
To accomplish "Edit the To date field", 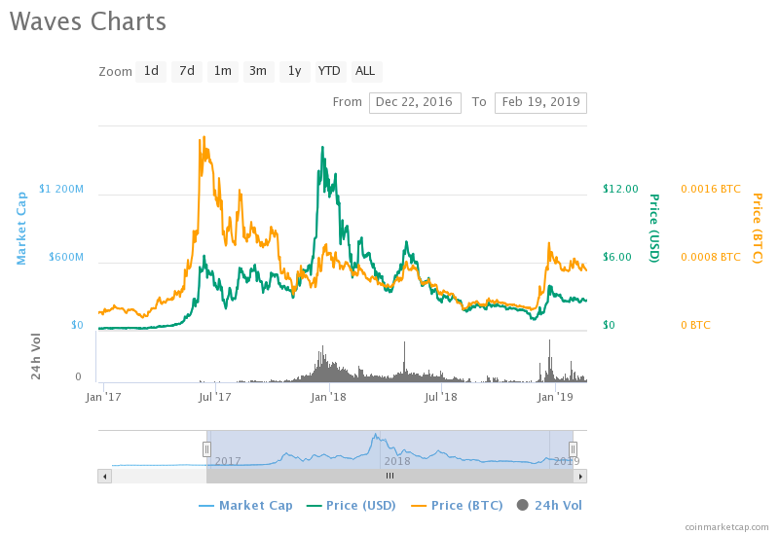I will point(540,103).
